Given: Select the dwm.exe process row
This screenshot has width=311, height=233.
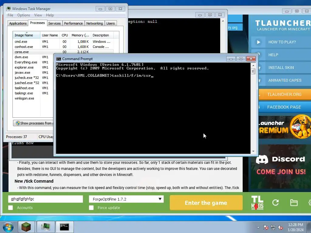Looking at the screenshot, I should pyautogui.click(x=33, y=57).
